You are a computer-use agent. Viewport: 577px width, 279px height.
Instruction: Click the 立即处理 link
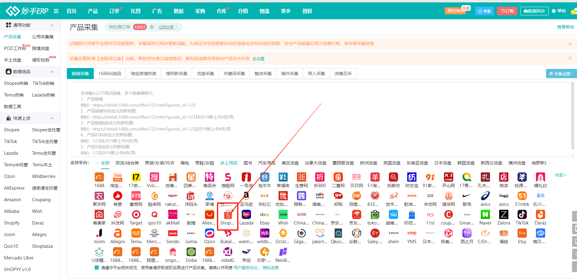(166, 27)
